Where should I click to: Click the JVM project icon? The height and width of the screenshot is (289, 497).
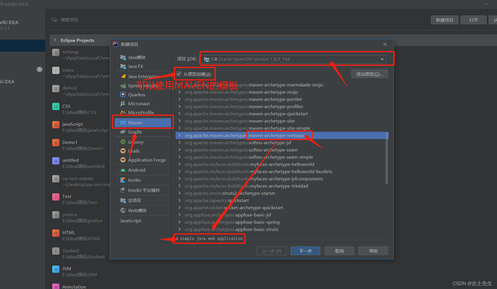tap(56, 269)
